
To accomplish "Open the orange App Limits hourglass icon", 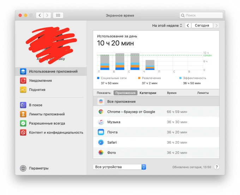I will (x=23, y=114).
